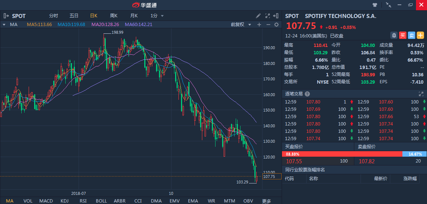Click the MA5:113.66 legend label
Screen dimensions: 427x204
pos(39,25)
